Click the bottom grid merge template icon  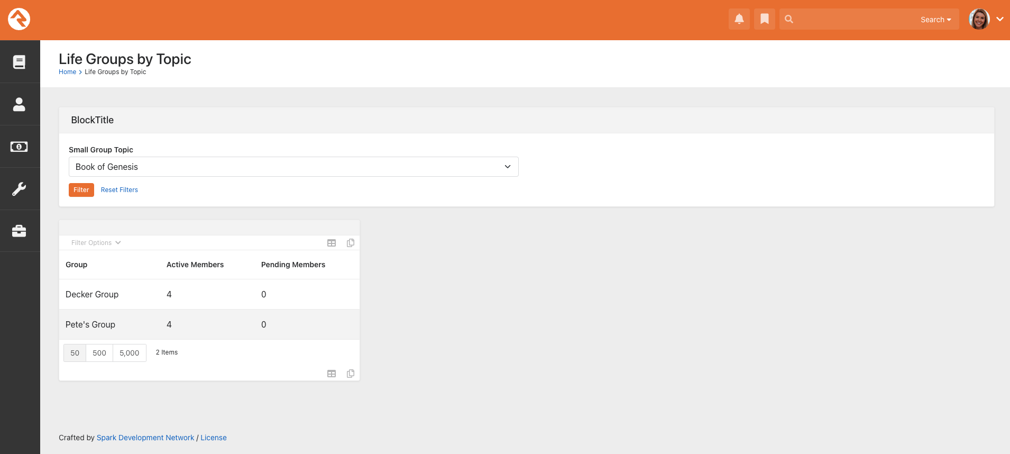(x=351, y=374)
